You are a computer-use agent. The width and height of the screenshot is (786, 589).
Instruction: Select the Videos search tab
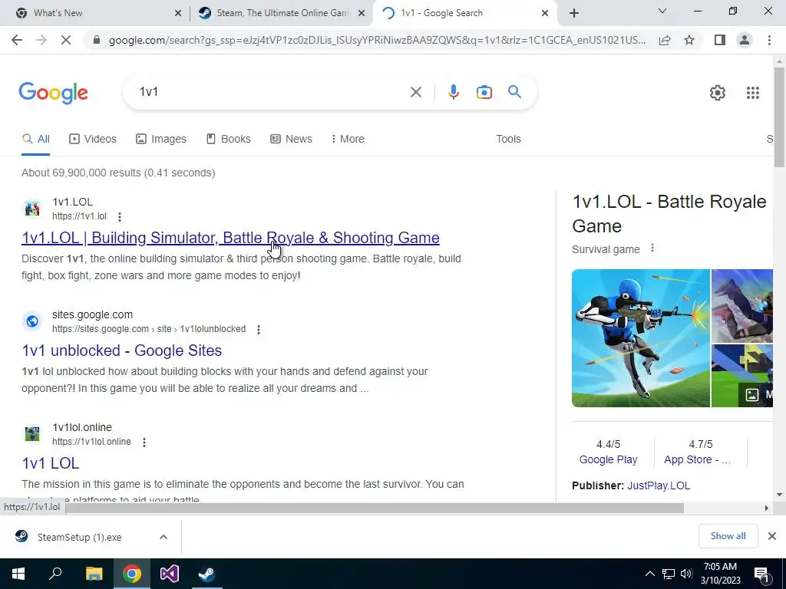pyautogui.click(x=93, y=139)
